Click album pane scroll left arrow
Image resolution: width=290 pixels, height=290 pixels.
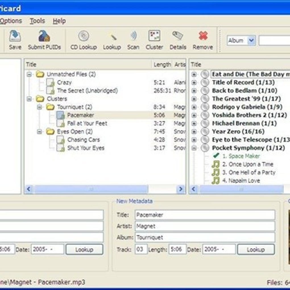pos(193,189)
